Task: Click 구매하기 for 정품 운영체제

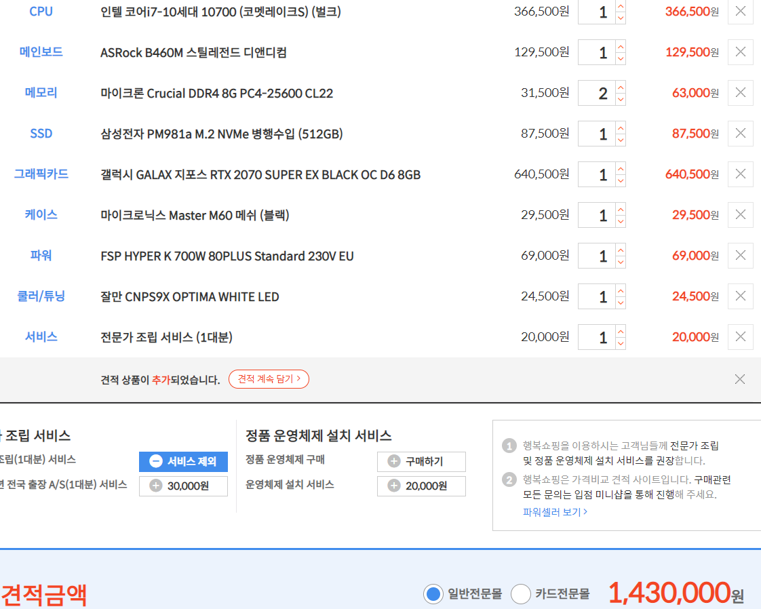Action: point(421,461)
